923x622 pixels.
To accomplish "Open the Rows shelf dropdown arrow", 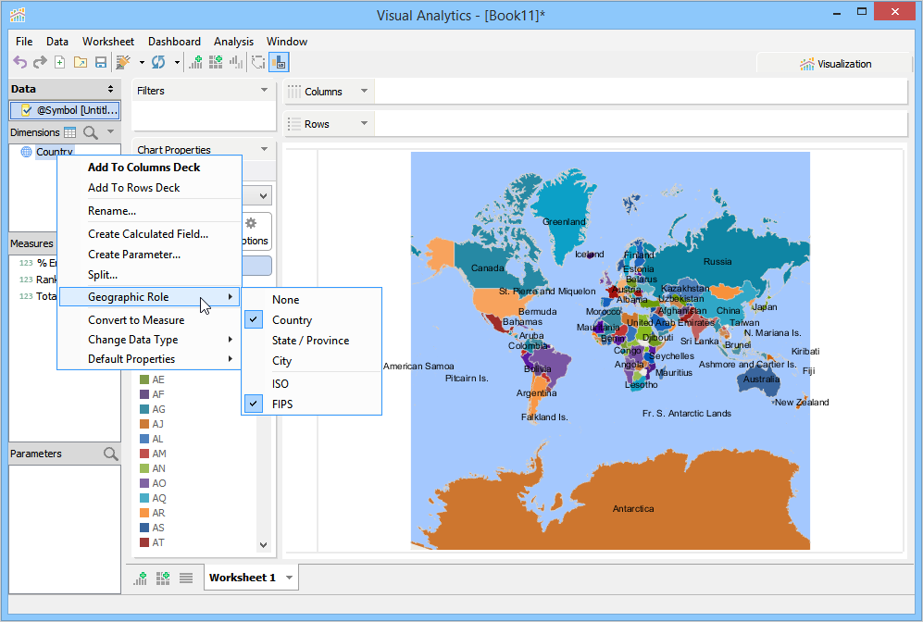I will pos(364,124).
